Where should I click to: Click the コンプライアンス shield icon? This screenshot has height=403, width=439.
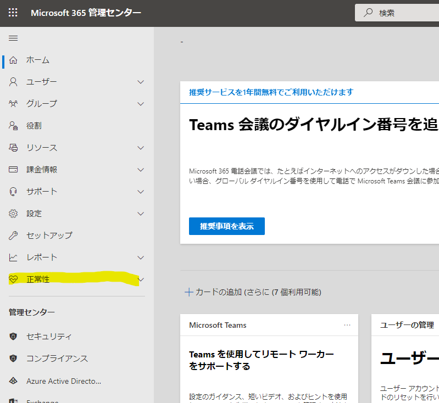(x=13, y=358)
